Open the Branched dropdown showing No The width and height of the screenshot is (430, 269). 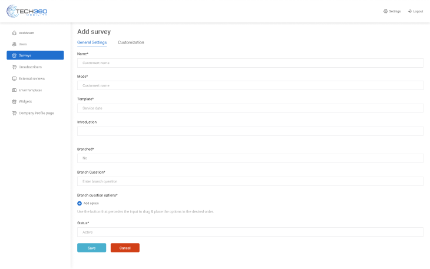250,158
